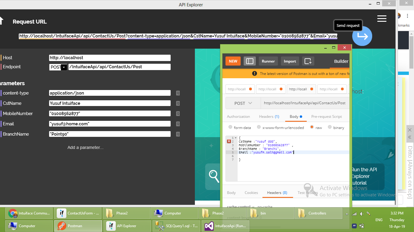Collapse JSON block fold arrow at line 1
The height and width of the screenshot is (232, 414).
pos(235,138)
